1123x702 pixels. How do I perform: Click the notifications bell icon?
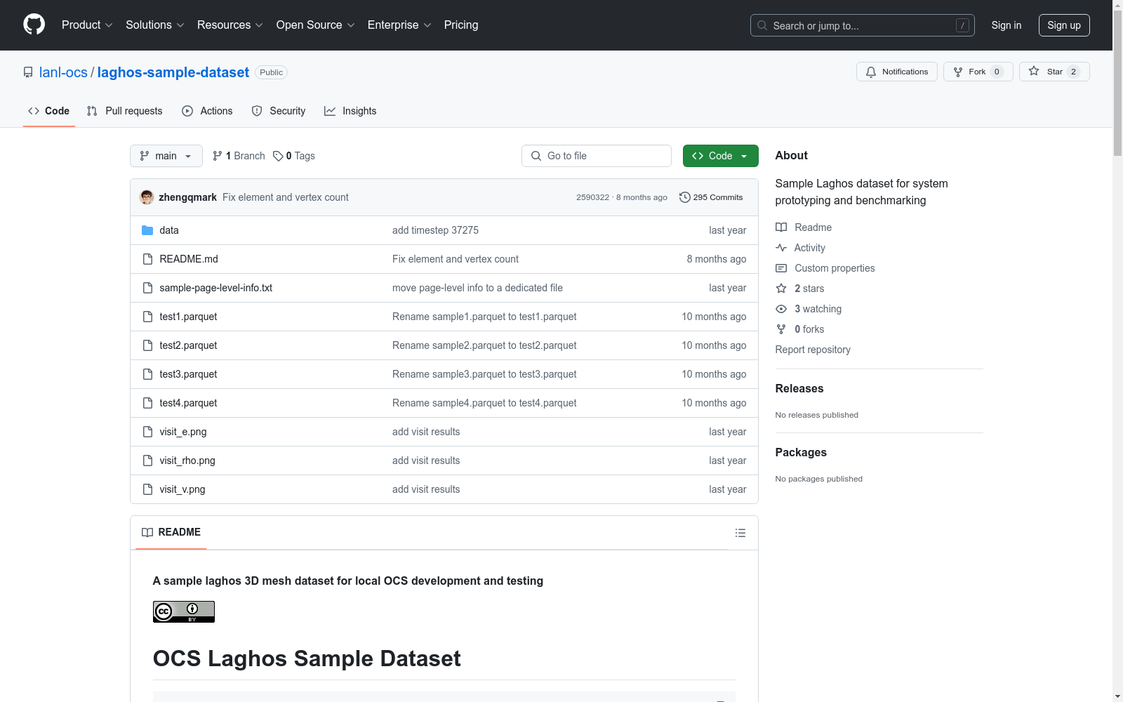tap(871, 72)
